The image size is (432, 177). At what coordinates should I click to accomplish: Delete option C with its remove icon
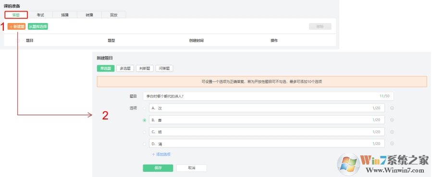point(392,132)
